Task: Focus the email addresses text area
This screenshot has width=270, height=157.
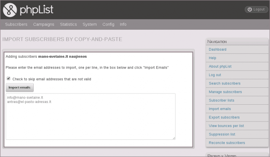Action: tap(90, 116)
